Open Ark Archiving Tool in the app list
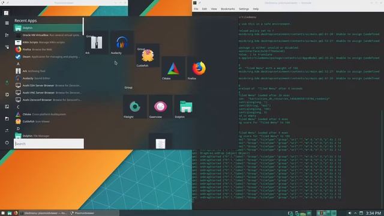 [48, 71]
